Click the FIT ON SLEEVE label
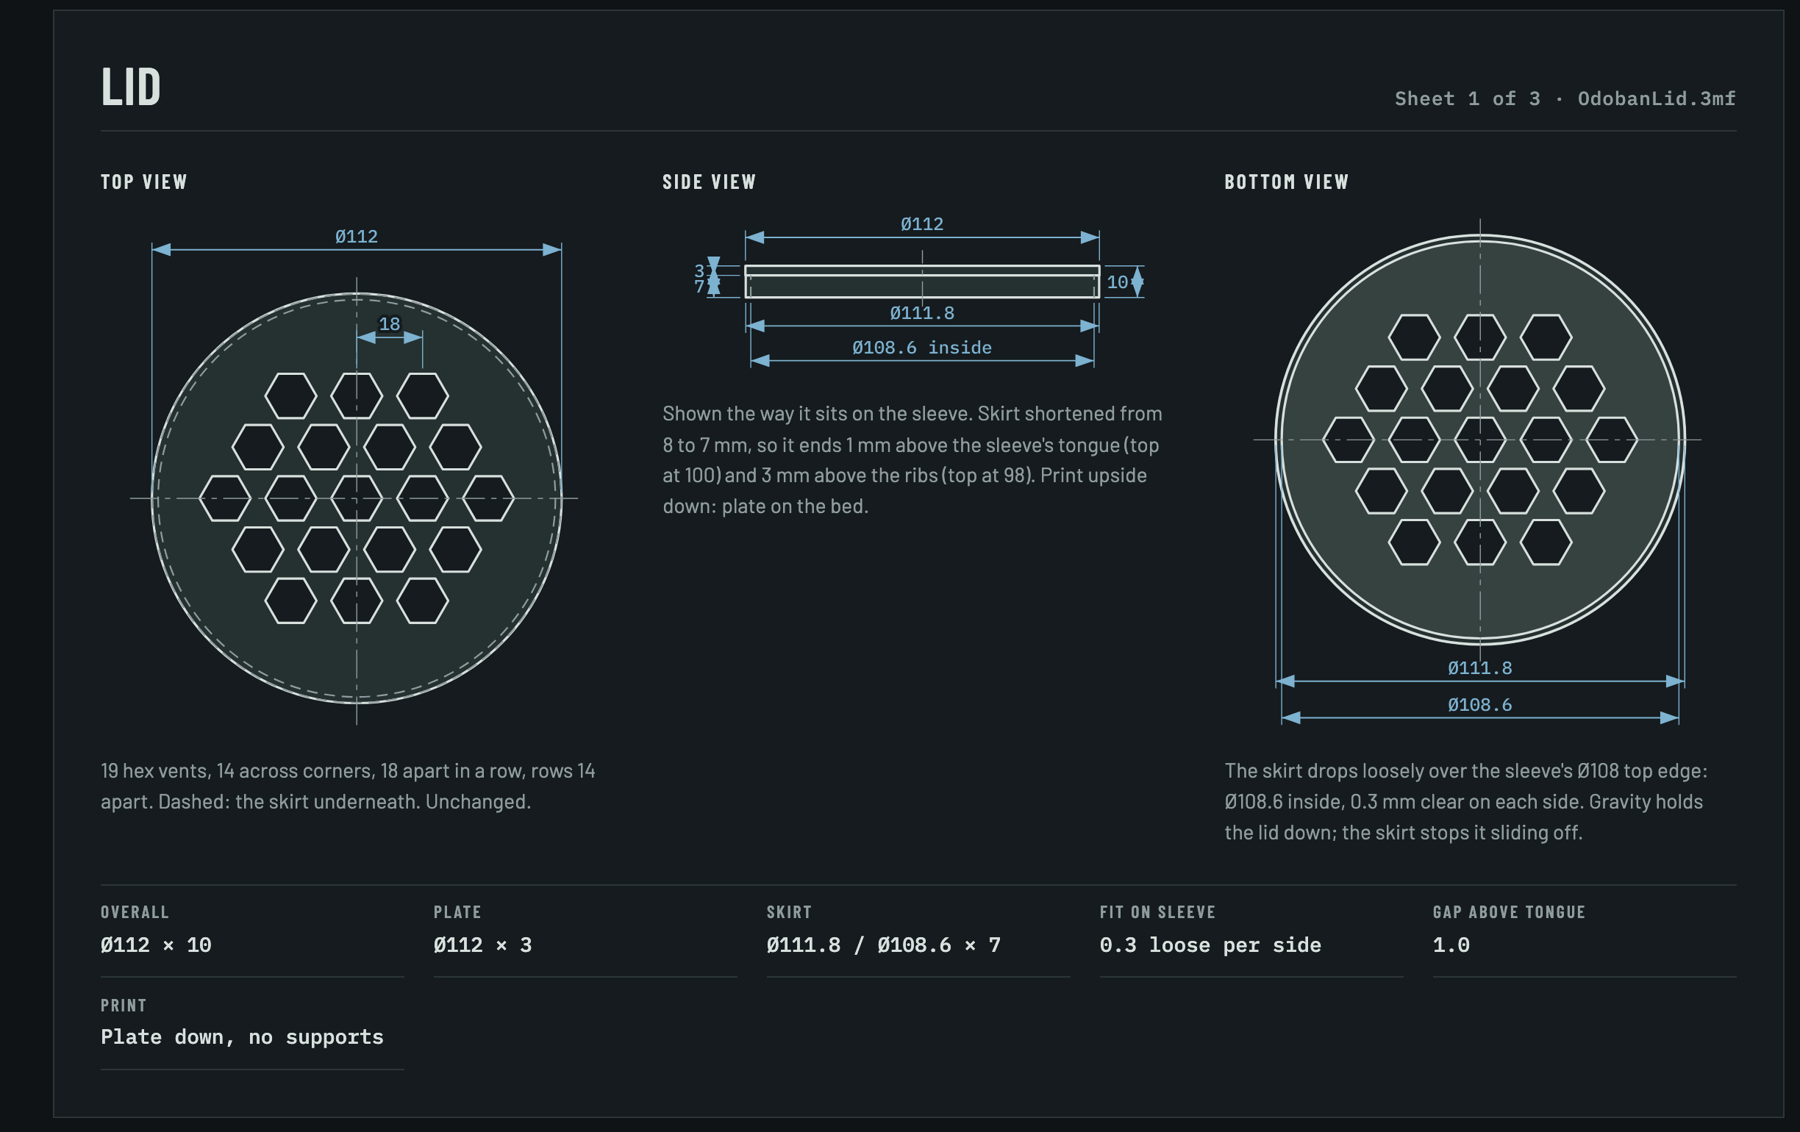 (1157, 912)
